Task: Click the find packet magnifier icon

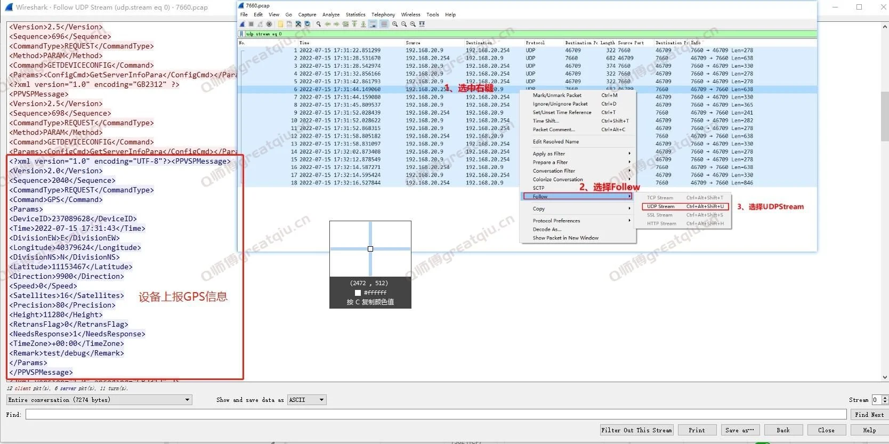Action: coord(319,24)
